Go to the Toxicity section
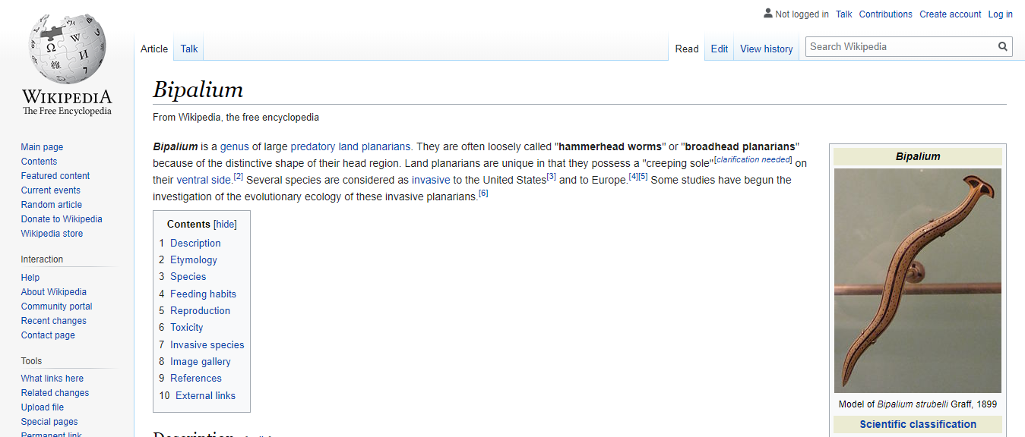1025x437 pixels. tap(186, 328)
